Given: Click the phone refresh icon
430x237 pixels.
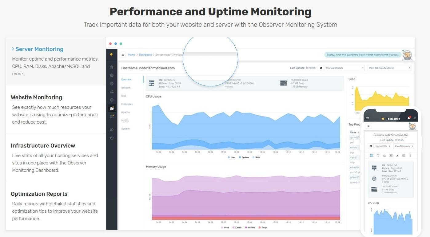Looking at the screenshot, I should click(x=371, y=146).
